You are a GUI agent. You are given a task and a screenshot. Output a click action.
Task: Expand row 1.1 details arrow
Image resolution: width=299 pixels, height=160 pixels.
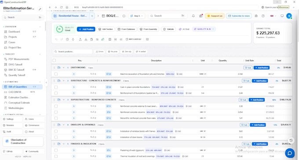coord(74,74)
